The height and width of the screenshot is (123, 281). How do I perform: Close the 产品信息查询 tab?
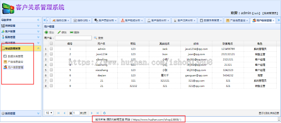point(247,21)
